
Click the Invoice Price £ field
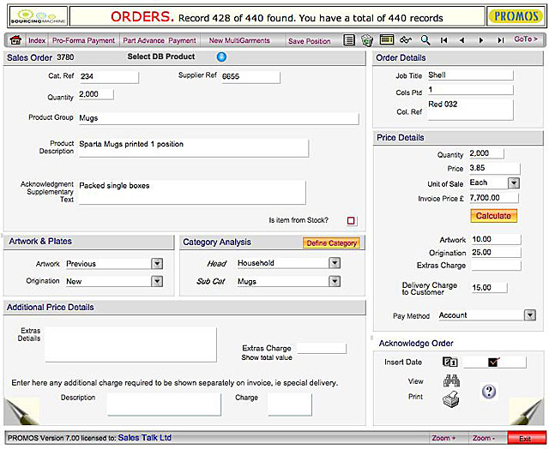pos(493,198)
